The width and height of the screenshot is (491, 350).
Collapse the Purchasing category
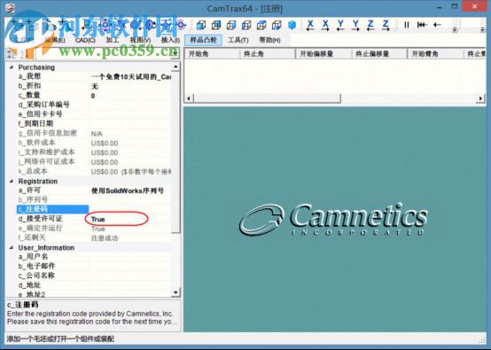pos(12,67)
